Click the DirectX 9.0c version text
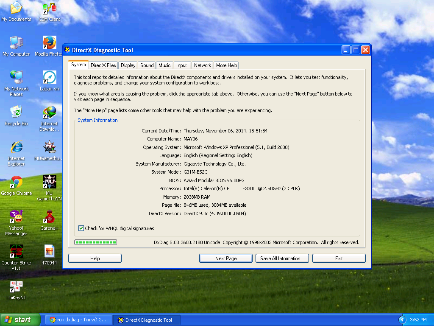The image size is (434, 326). 215,214
